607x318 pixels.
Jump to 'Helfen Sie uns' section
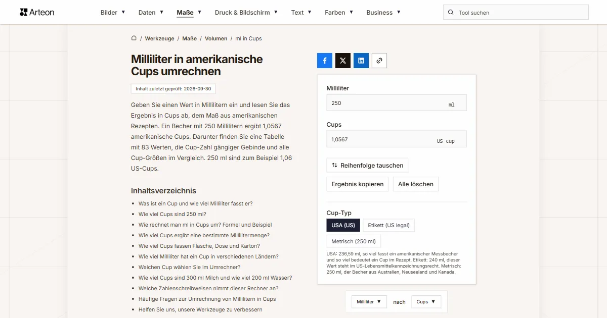[x=200, y=309]
